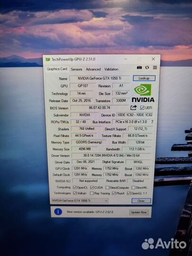This screenshot has width=192, height=256.
Task: Click the Bandwidth field 112.1 GB/s
Action: point(137,149)
